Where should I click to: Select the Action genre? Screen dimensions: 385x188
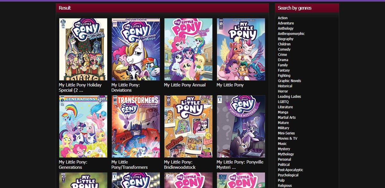(283, 18)
